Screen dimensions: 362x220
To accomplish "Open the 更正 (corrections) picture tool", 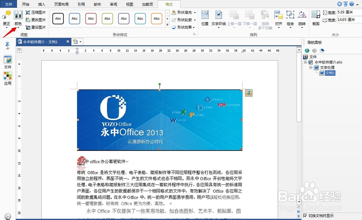I will coord(7,18).
